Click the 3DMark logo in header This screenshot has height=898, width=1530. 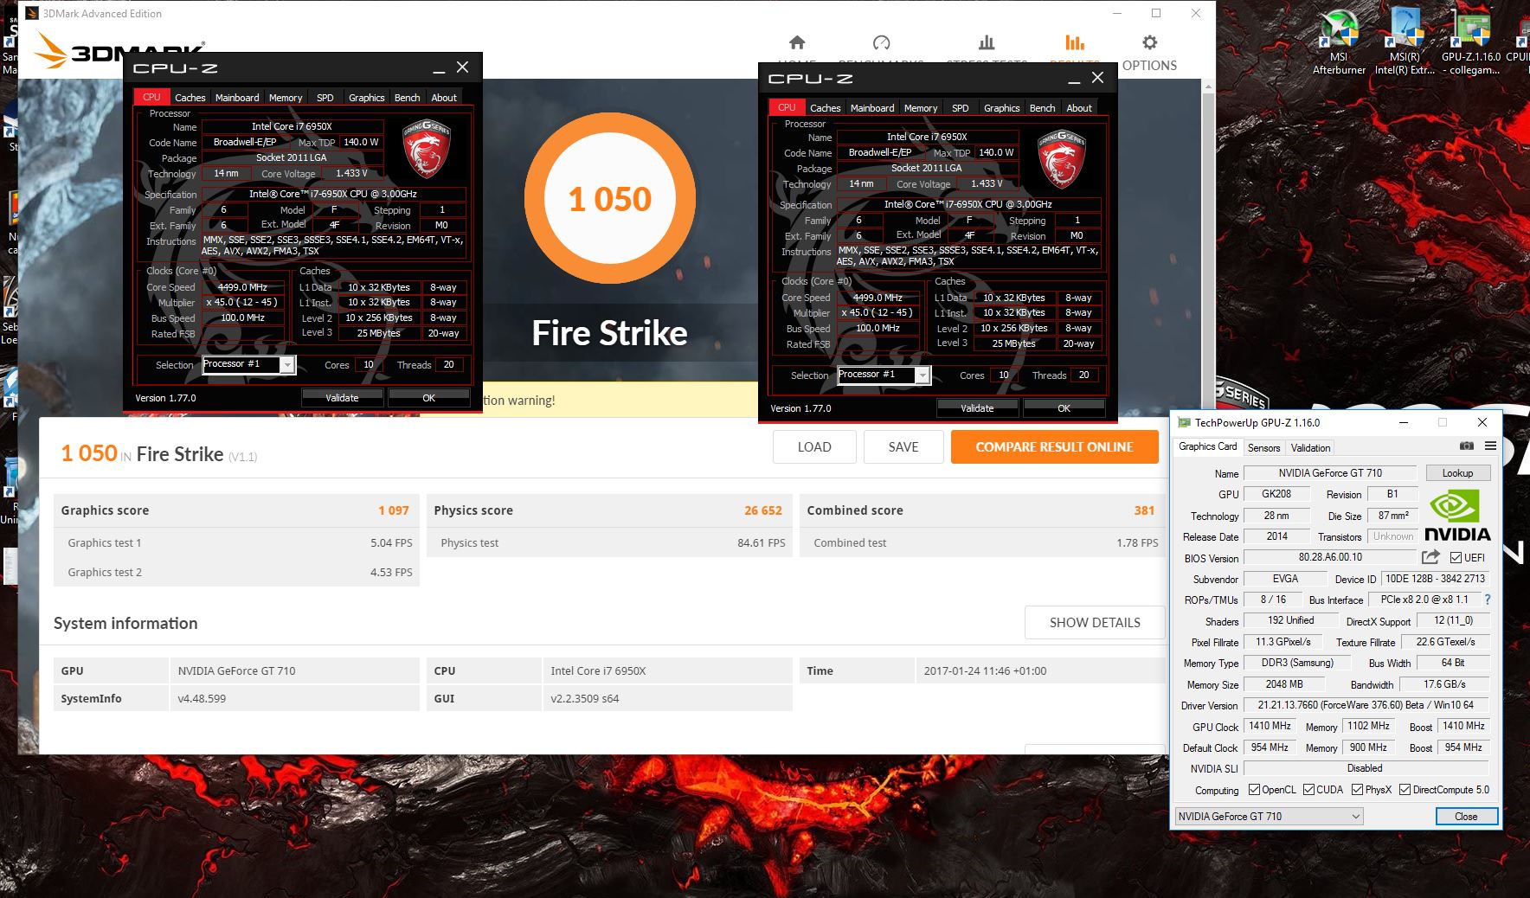pyautogui.click(x=120, y=50)
